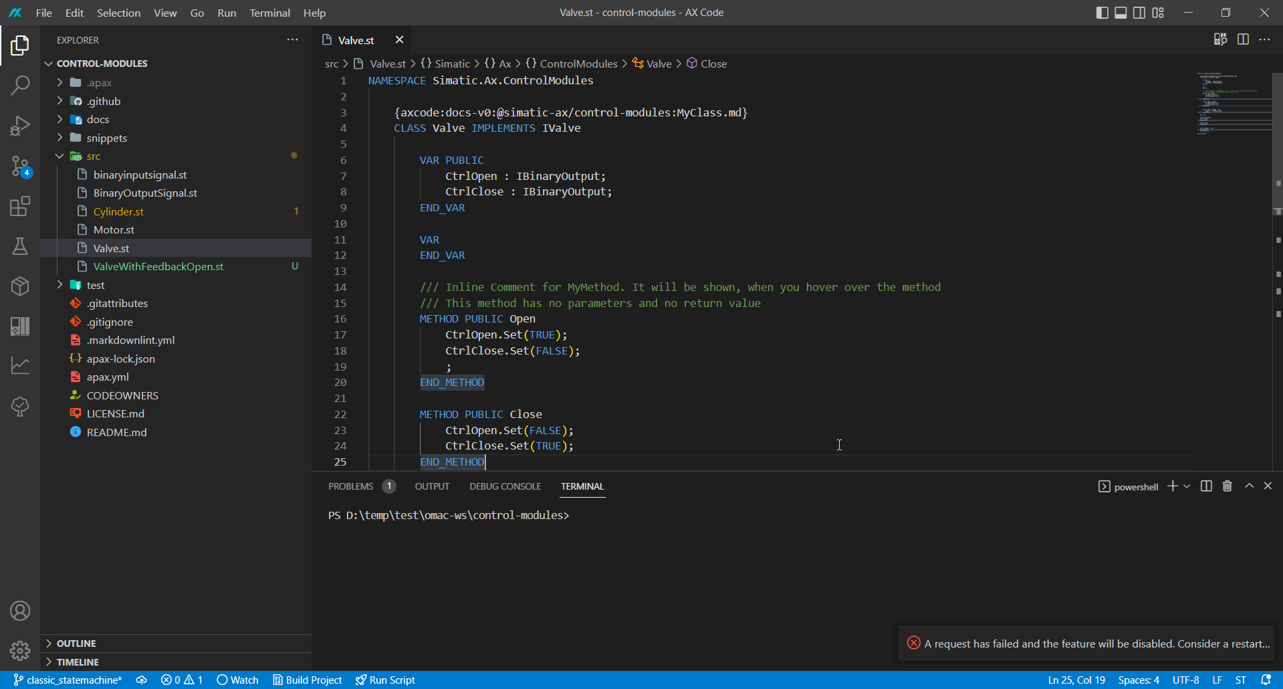Expand the docs folder
The height and width of the screenshot is (689, 1283).
click(x=98, y=119)
